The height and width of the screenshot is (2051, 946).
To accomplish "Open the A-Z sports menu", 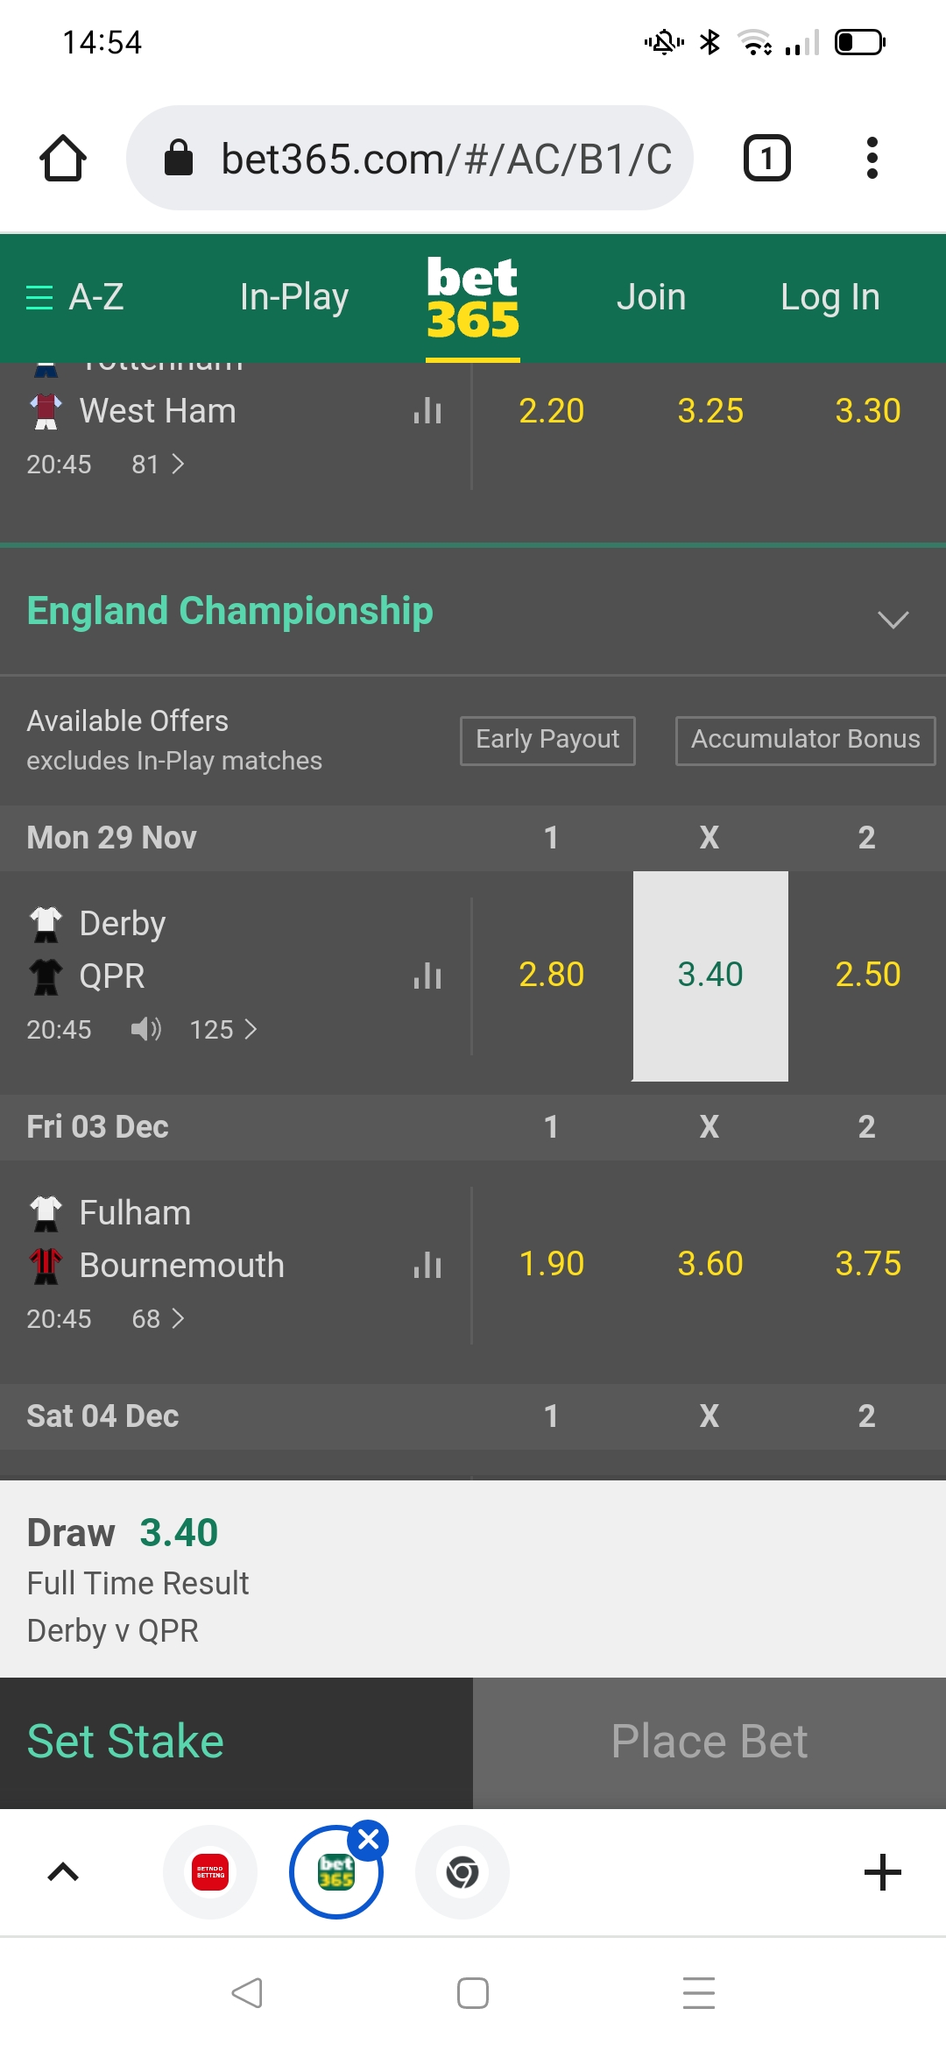I will point(75,297).
